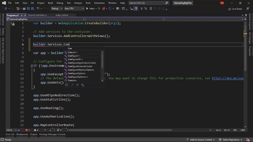The height and width of the screenshot is (142, 253).
Task: Open the https launch profile dropdown arrow
Action: (x=96, y=9)
